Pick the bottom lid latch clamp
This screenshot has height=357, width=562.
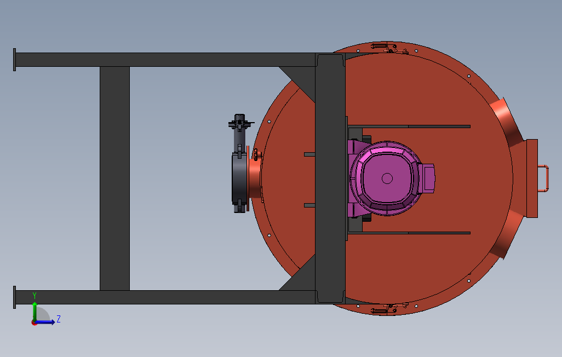389,308
